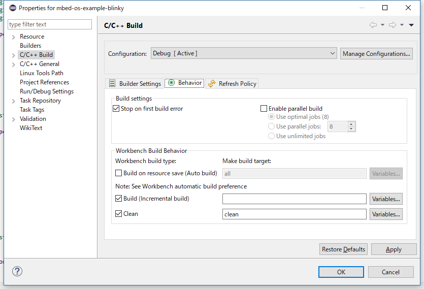
Task: Click the Behavior tab's green circle icon
Action: coord(172,82)
